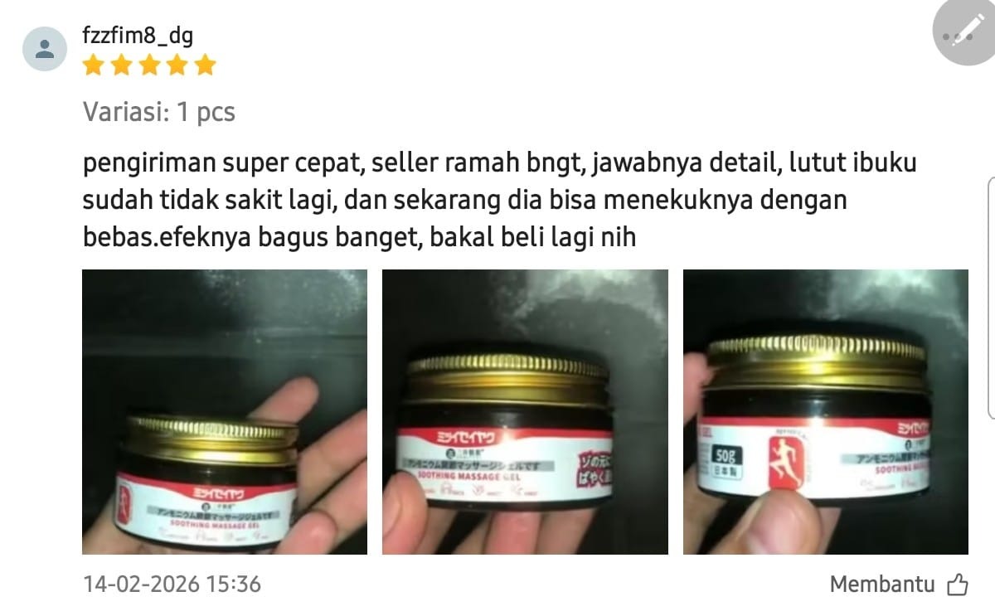This screenshot has height=616, width=995.
Task: Click the Variasi: 1 pcs text
Action: [159, 112]
